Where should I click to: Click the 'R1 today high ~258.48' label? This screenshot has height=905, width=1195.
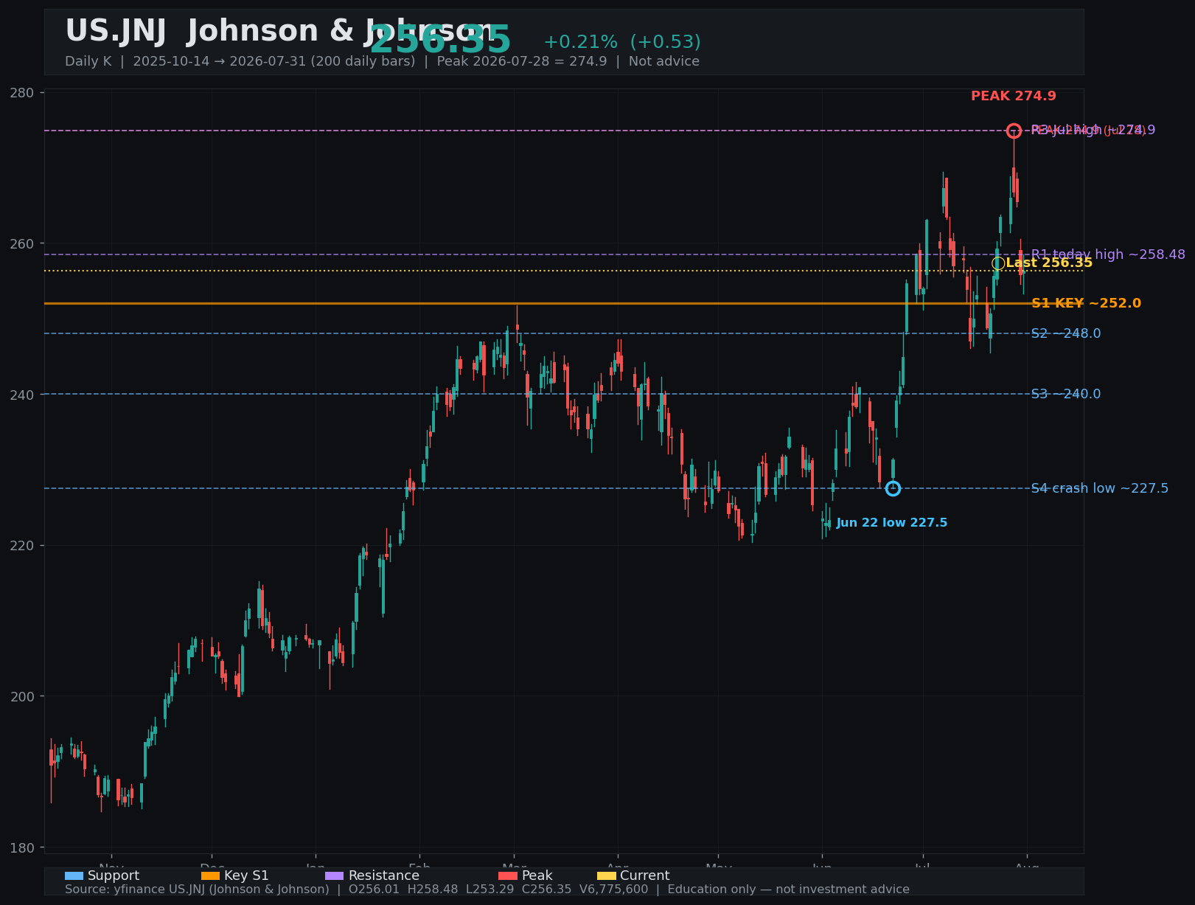(x=1108, y=254)
